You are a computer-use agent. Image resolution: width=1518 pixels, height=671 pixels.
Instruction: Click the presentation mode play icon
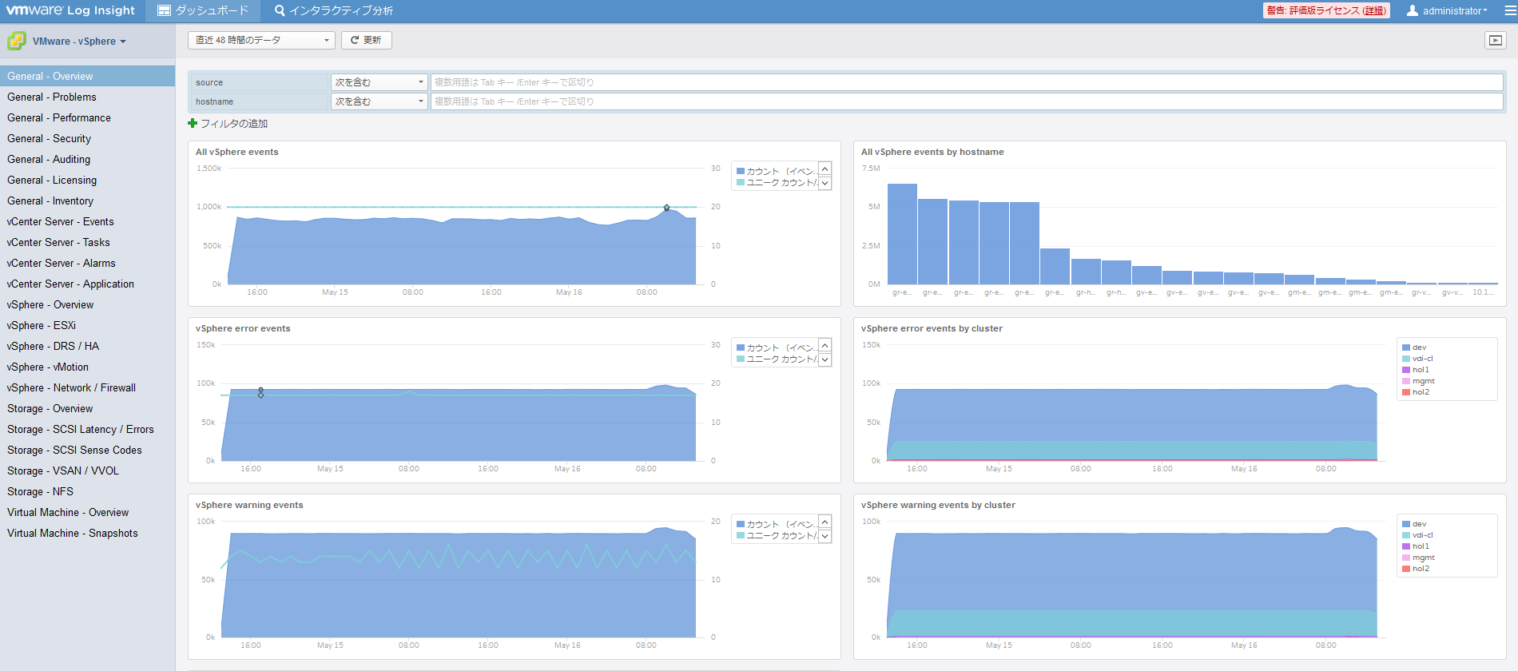(x=1496, y=40)
